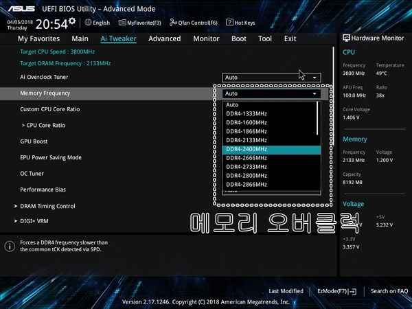Select DDR4-2733MHz option
This screenshot has height=309, width=412.
[x=271, y=167]
